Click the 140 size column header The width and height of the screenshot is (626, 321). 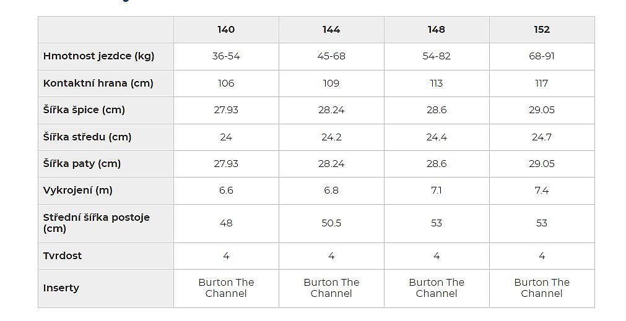click(x=226, y=30)
